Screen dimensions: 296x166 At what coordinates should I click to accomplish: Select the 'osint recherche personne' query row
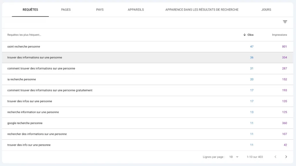click(x=24, y=46)
